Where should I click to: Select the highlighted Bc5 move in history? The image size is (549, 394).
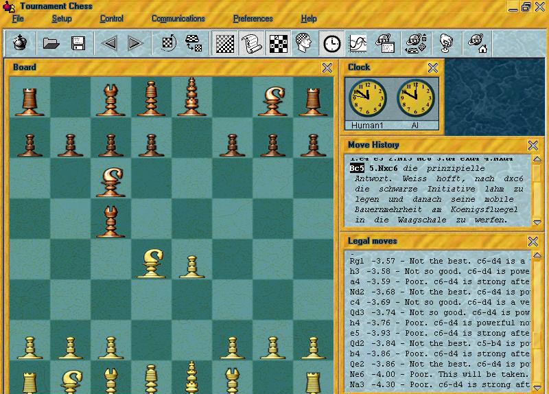(x=357, y=168)
